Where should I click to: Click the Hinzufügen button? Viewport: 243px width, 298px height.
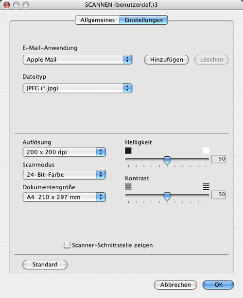tap(167, 60)
